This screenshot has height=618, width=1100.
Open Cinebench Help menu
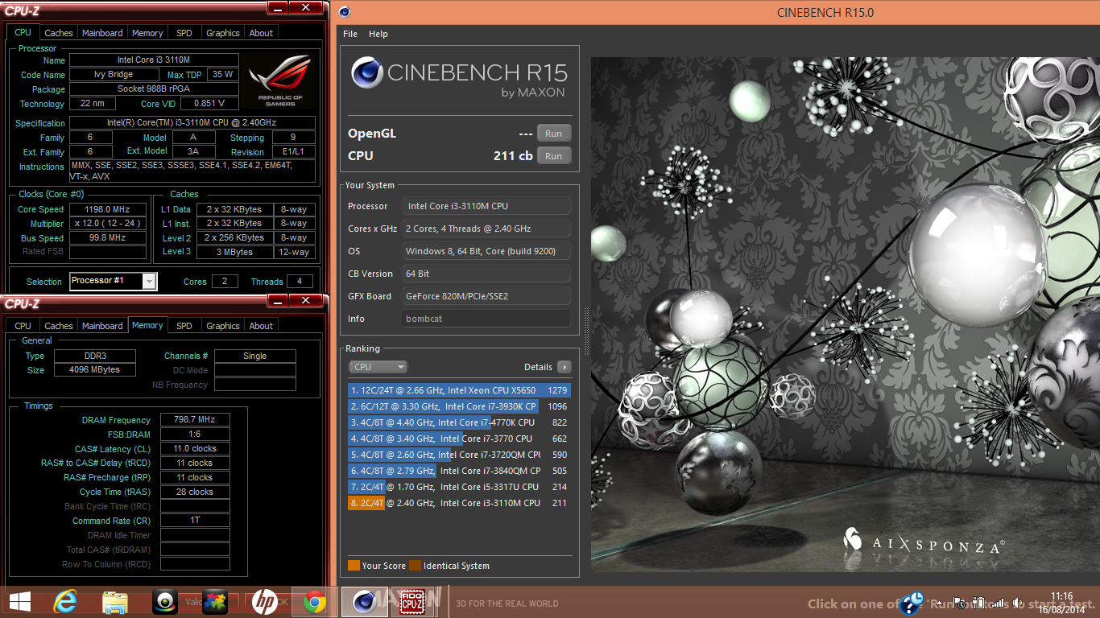[x=378, y=34]
